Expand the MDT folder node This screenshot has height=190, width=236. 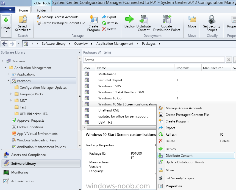[11, 100]
